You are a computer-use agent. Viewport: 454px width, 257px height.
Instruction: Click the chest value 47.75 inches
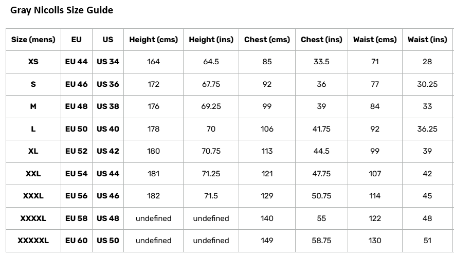(321, 174)
